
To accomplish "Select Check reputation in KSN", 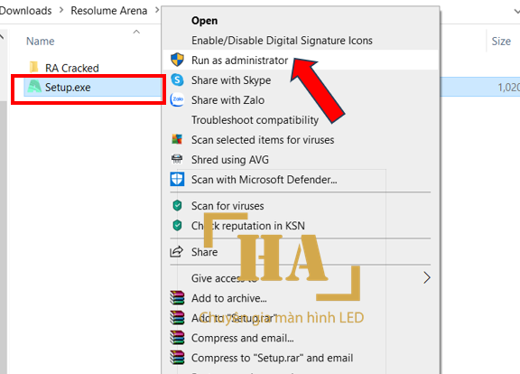I will 247,226.
